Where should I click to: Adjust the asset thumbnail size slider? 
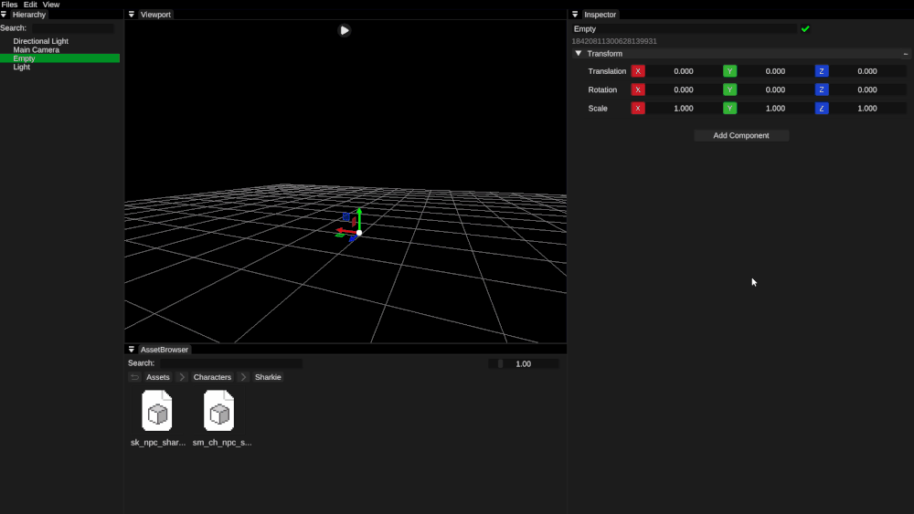(x=523, y=363)
